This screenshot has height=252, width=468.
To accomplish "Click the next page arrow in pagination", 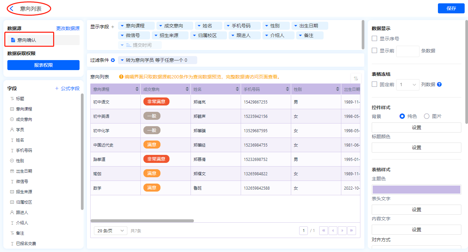I will 342,231.
